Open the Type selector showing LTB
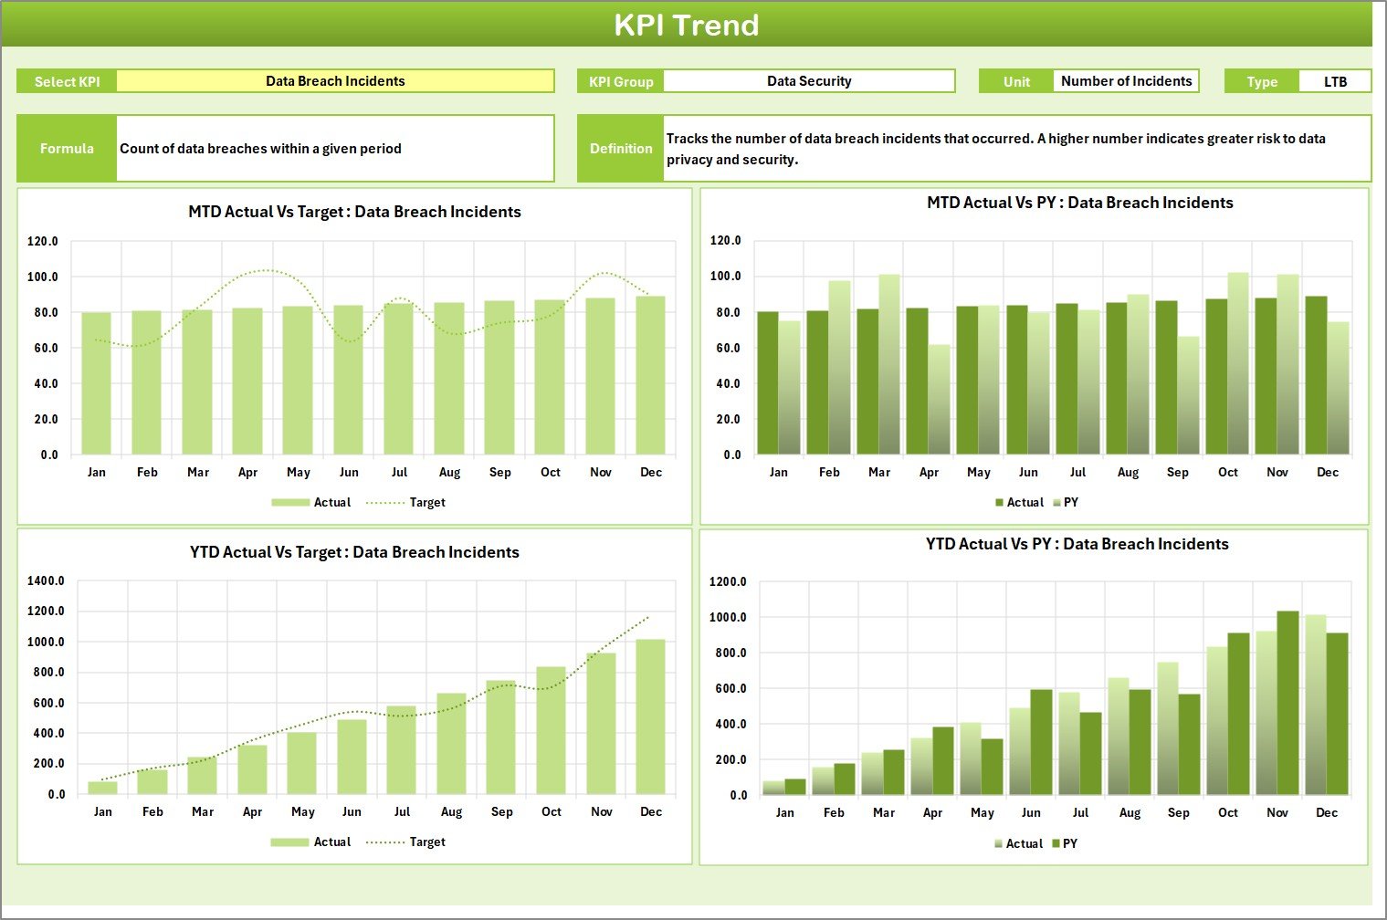Image resolution: width=1387 pixels, height=920 pixels. pos(1334,80)
